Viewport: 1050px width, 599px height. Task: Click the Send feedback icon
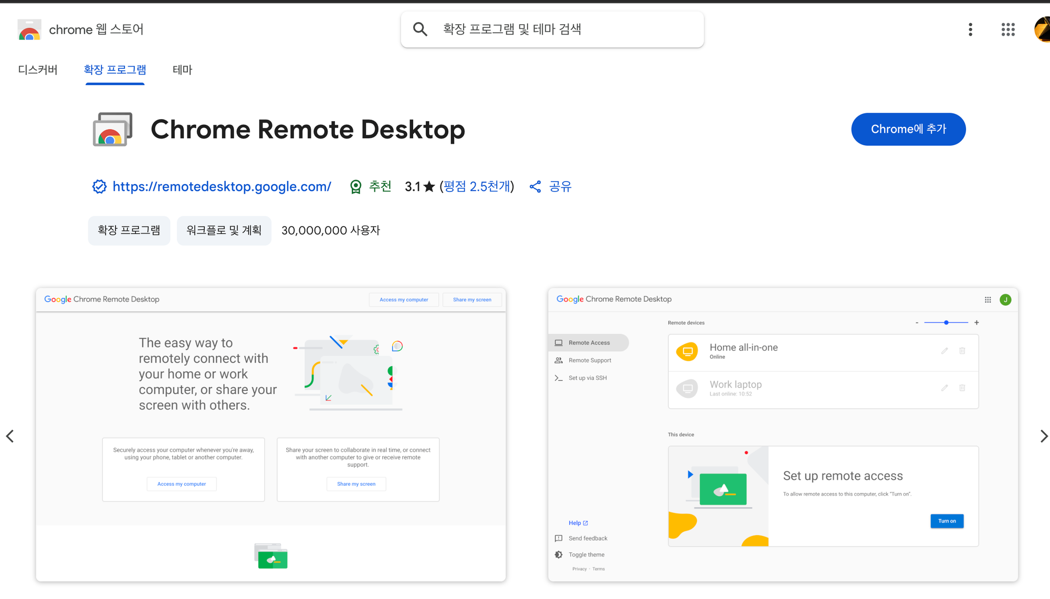pos(559,539)
